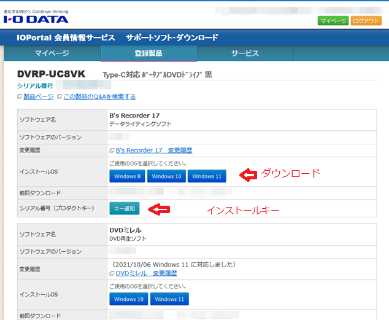Click the データライティングソフト description
Viewport: 389px width, 320px height.
tap(141, 124)
